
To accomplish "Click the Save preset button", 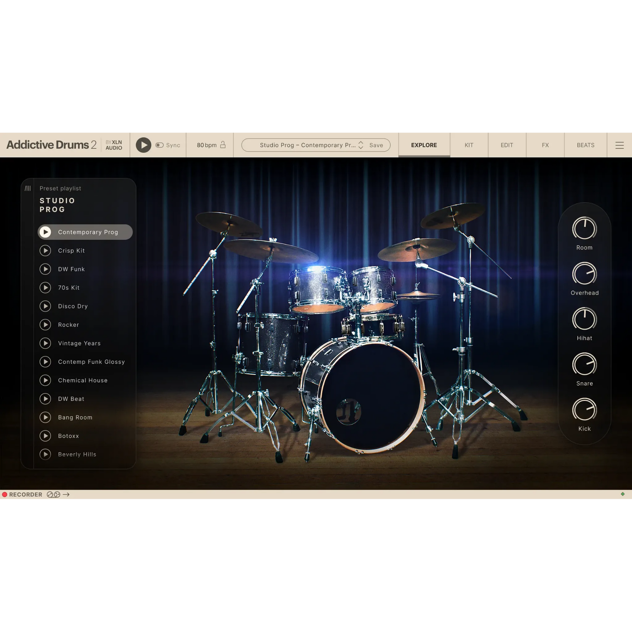I will [x=376, y=145].
